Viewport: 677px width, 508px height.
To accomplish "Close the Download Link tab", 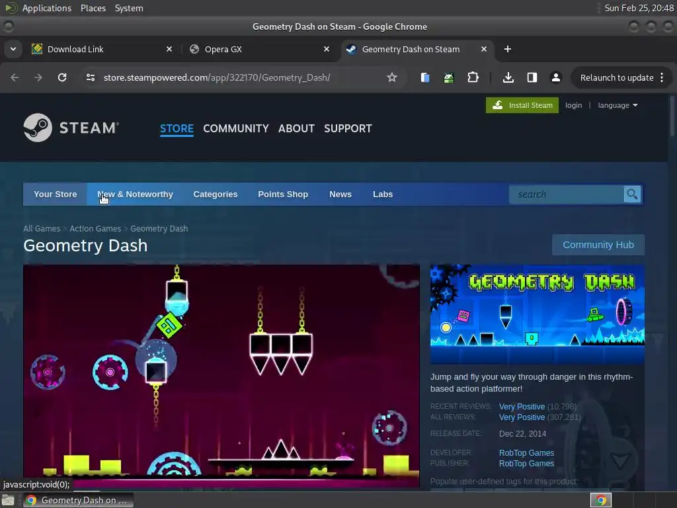I will (169, 49).
